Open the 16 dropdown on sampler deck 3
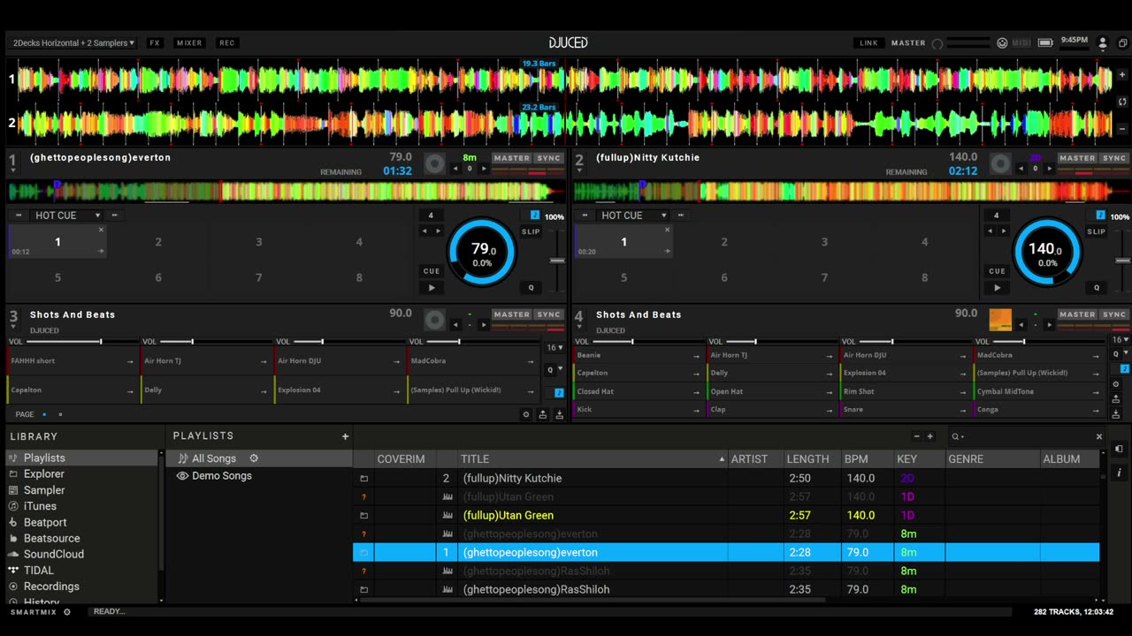Image resolution: width=1132 pixels, height=636 pixels. [554, 348]
